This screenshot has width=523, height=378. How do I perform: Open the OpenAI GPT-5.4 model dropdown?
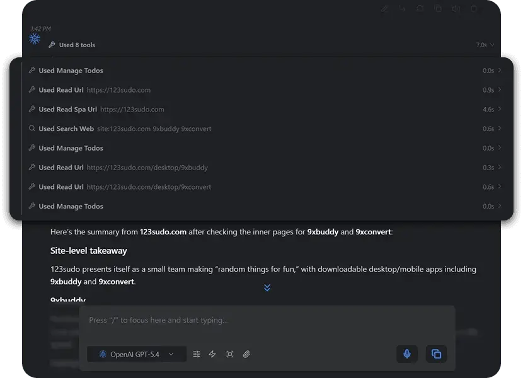(136, 354)
